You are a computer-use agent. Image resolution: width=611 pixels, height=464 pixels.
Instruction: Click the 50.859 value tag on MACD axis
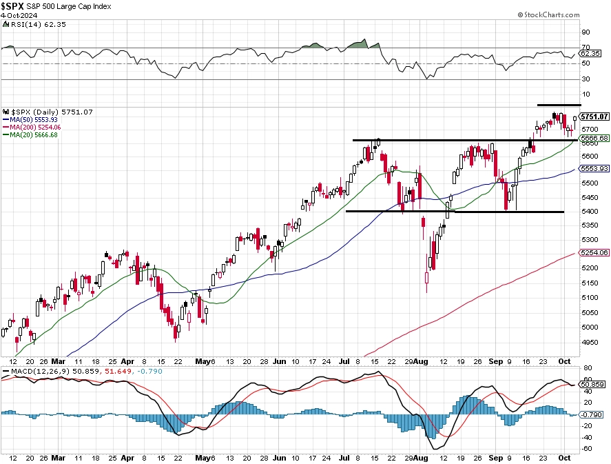tap(592, 385)
